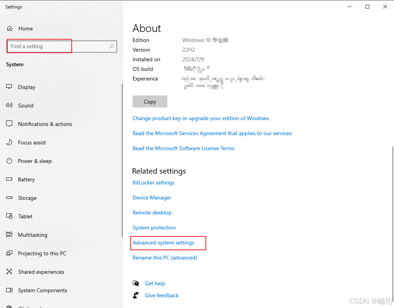Click the Focus assist moon icon
Image resolution: width=394 pixels, height=308 pixels.
point(9,142)
